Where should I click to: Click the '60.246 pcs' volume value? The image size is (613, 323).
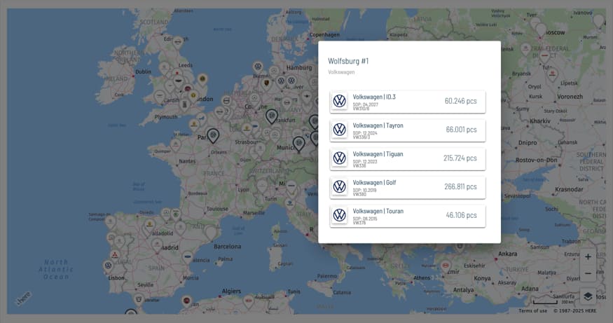point(460,101)
